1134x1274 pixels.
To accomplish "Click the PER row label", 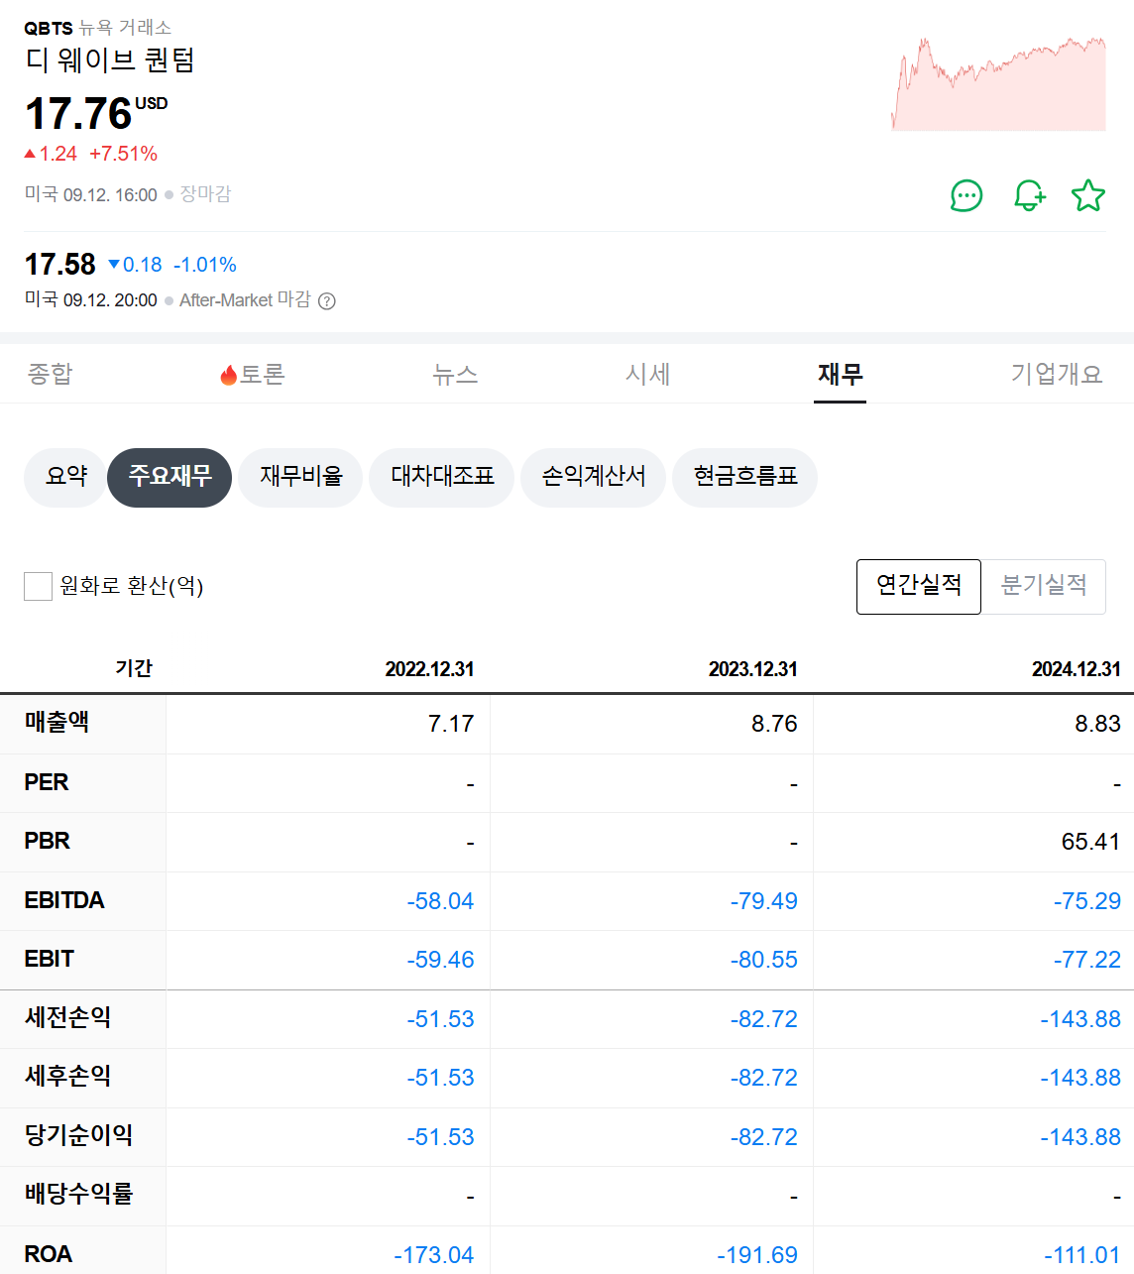I will point(47,782).
